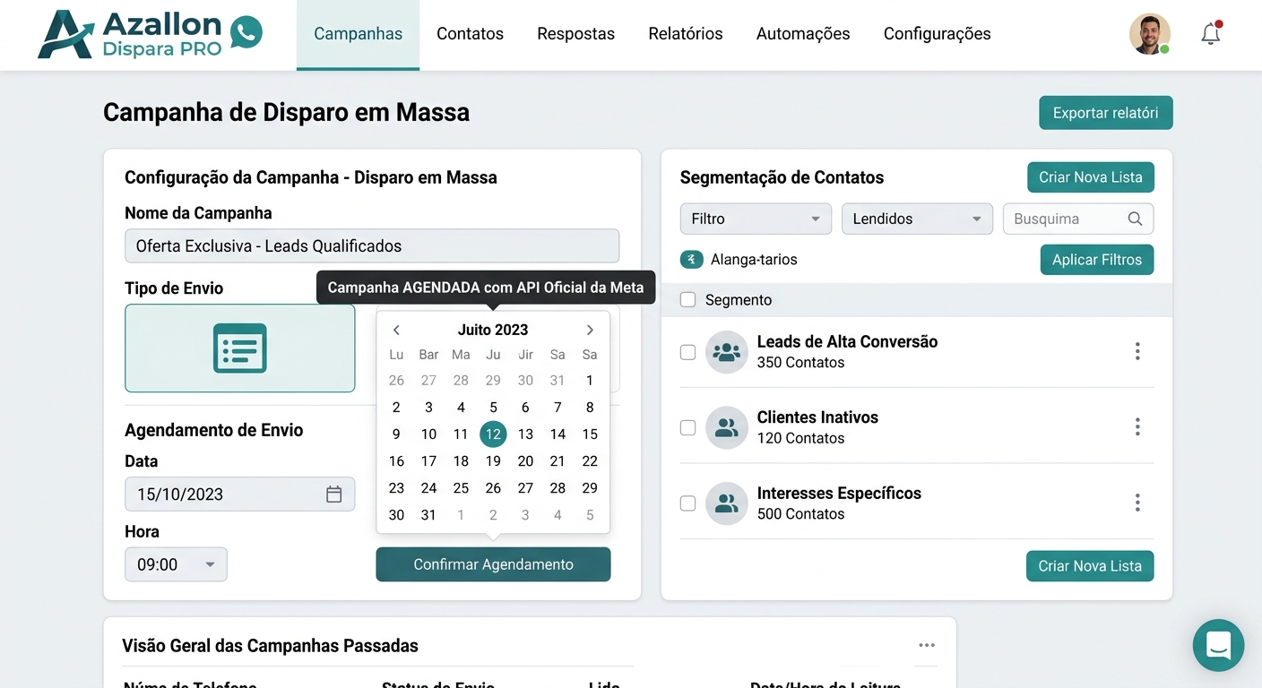
Task: Check the Segmento header checkbox
Action: coord(687,300)
